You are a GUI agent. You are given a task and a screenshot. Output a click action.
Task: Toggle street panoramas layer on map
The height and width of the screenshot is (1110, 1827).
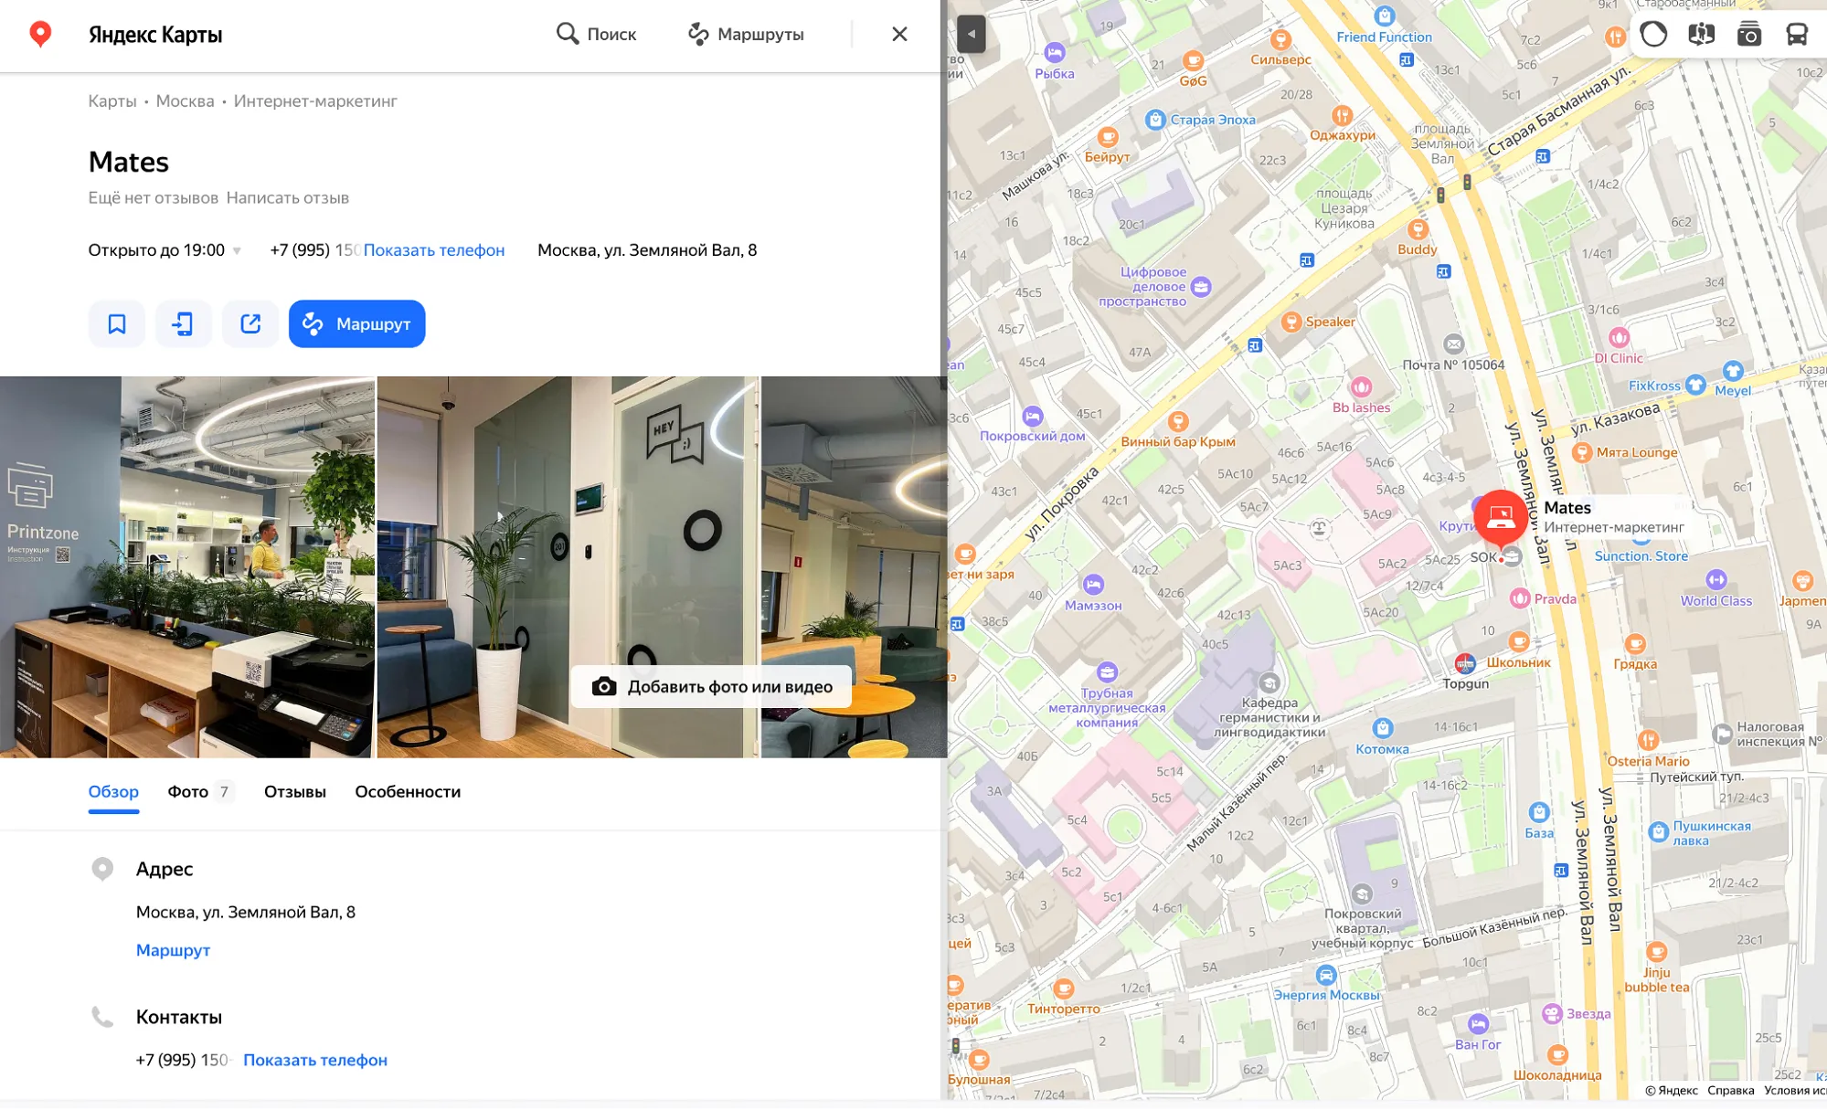(1701, 34)
